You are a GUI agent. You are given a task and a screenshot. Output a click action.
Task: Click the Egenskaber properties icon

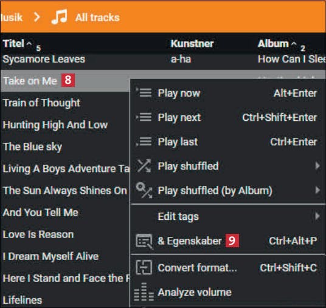click(x=144, y=241)
